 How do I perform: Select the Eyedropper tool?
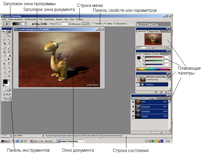click(9, 72)
